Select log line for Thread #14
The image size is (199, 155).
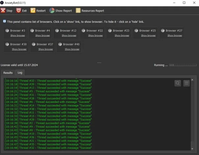click(x=48, y=106)
